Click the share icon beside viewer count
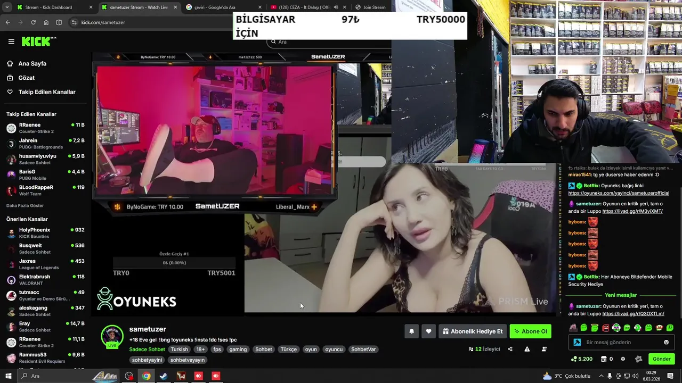 coord(510,349)
